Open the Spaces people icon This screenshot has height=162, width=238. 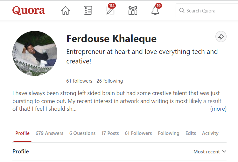tap(133, 11)
